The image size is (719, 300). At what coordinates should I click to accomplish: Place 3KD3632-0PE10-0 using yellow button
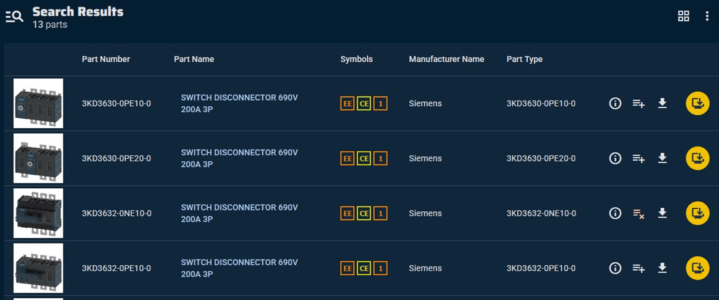(x=697, y=268)
